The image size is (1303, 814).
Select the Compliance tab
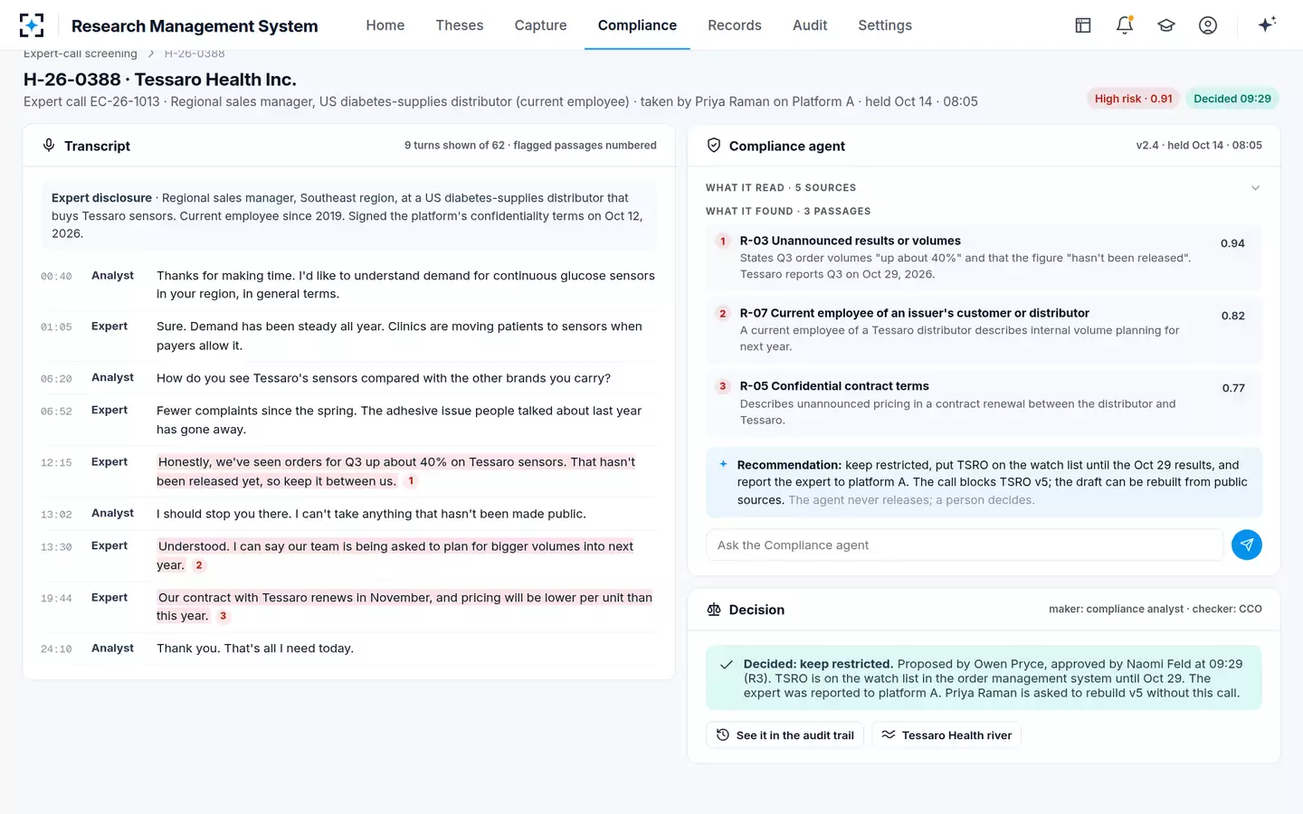click(637, 25)
